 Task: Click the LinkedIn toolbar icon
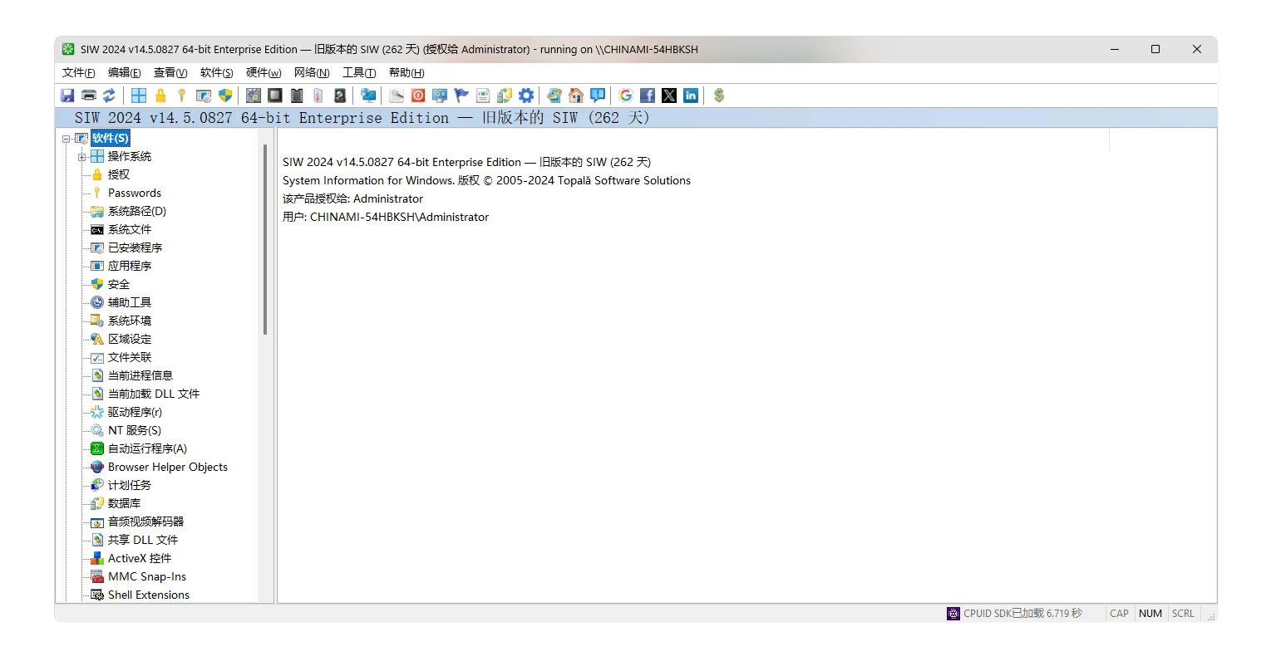coord(691,96)
